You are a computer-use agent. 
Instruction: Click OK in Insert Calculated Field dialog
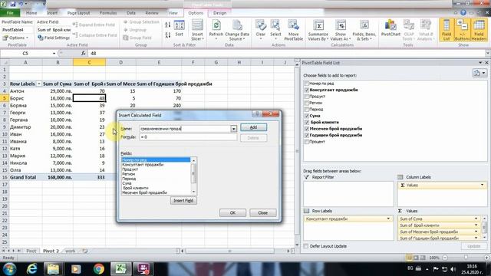click(232, 213)
